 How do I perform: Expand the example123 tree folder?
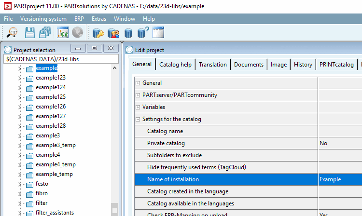20,78
